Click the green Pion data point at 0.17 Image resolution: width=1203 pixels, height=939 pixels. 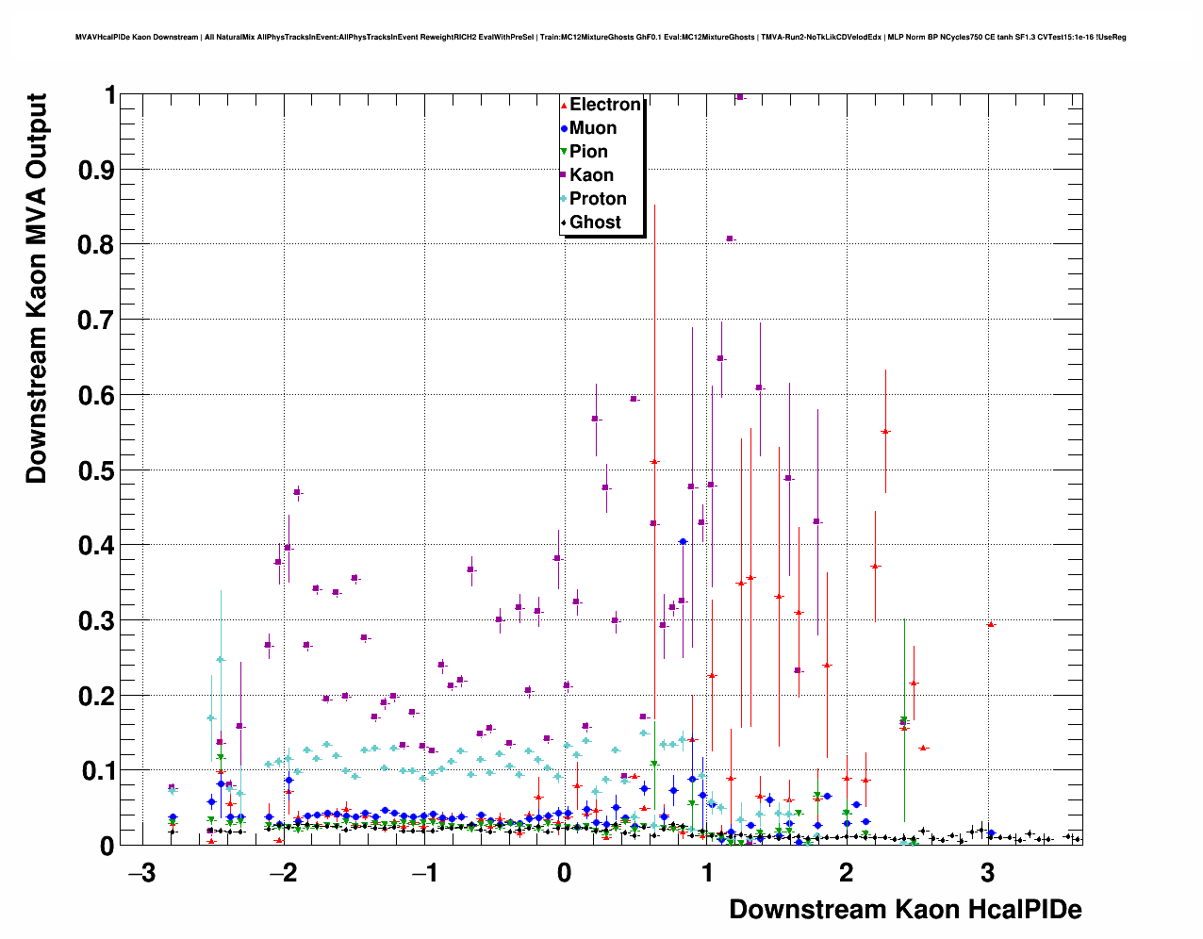[x=903, y=720]
